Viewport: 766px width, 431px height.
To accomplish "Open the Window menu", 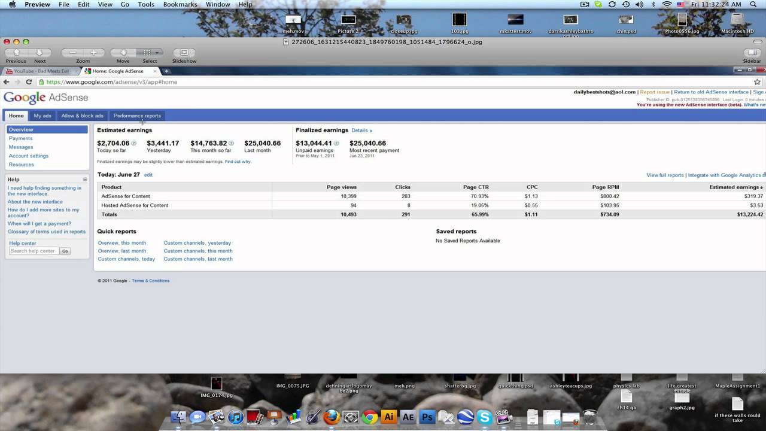I will point(218,4).
